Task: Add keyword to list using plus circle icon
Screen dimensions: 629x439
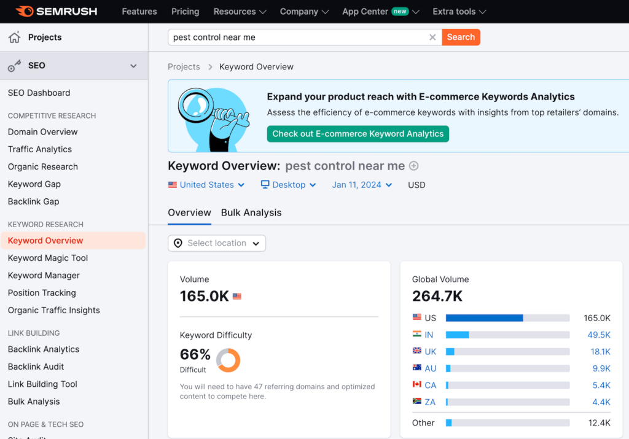Action: click(413, 166)
